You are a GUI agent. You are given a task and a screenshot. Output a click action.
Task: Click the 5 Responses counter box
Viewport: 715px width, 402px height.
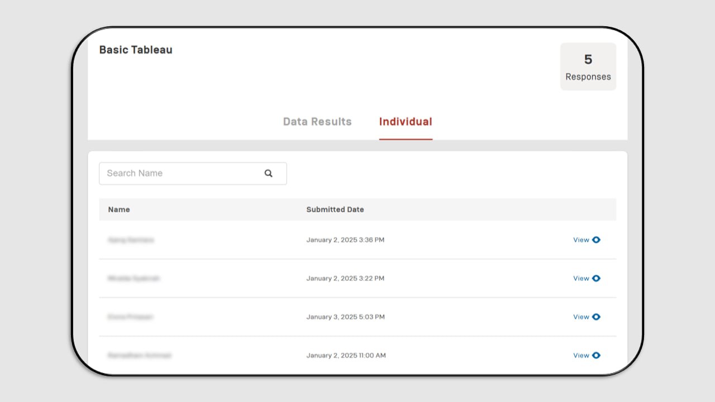coord(588,66)
